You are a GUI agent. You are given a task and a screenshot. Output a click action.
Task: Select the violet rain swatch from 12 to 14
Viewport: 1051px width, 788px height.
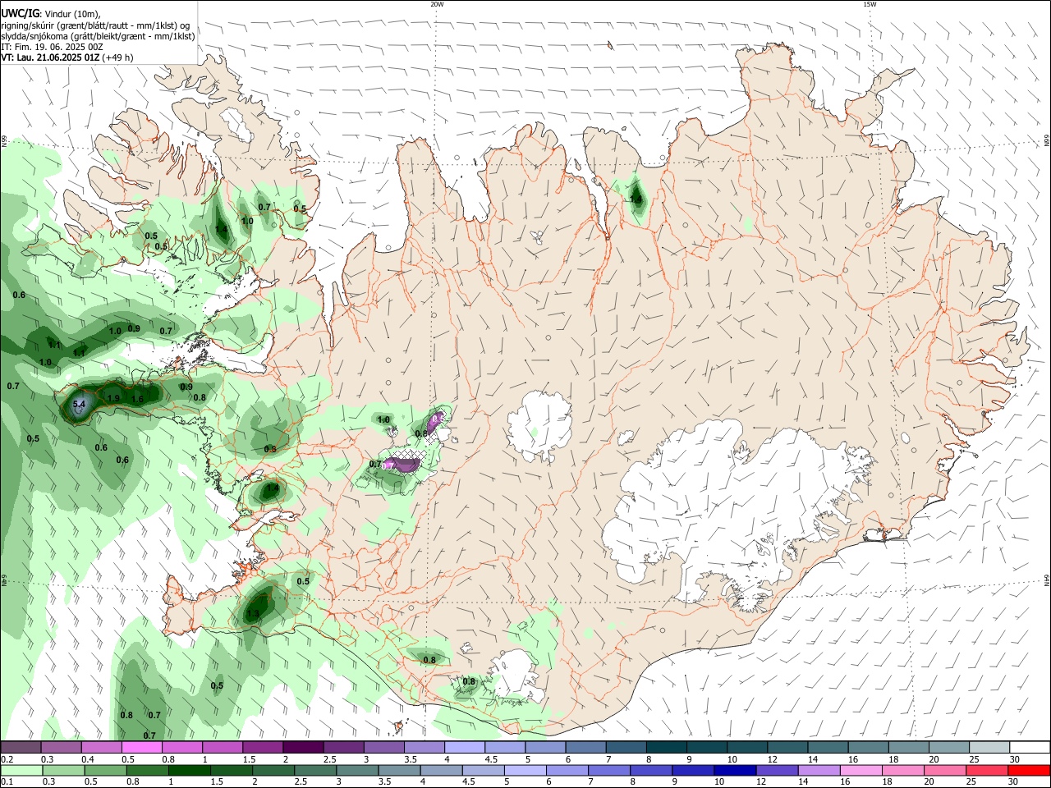778,770
